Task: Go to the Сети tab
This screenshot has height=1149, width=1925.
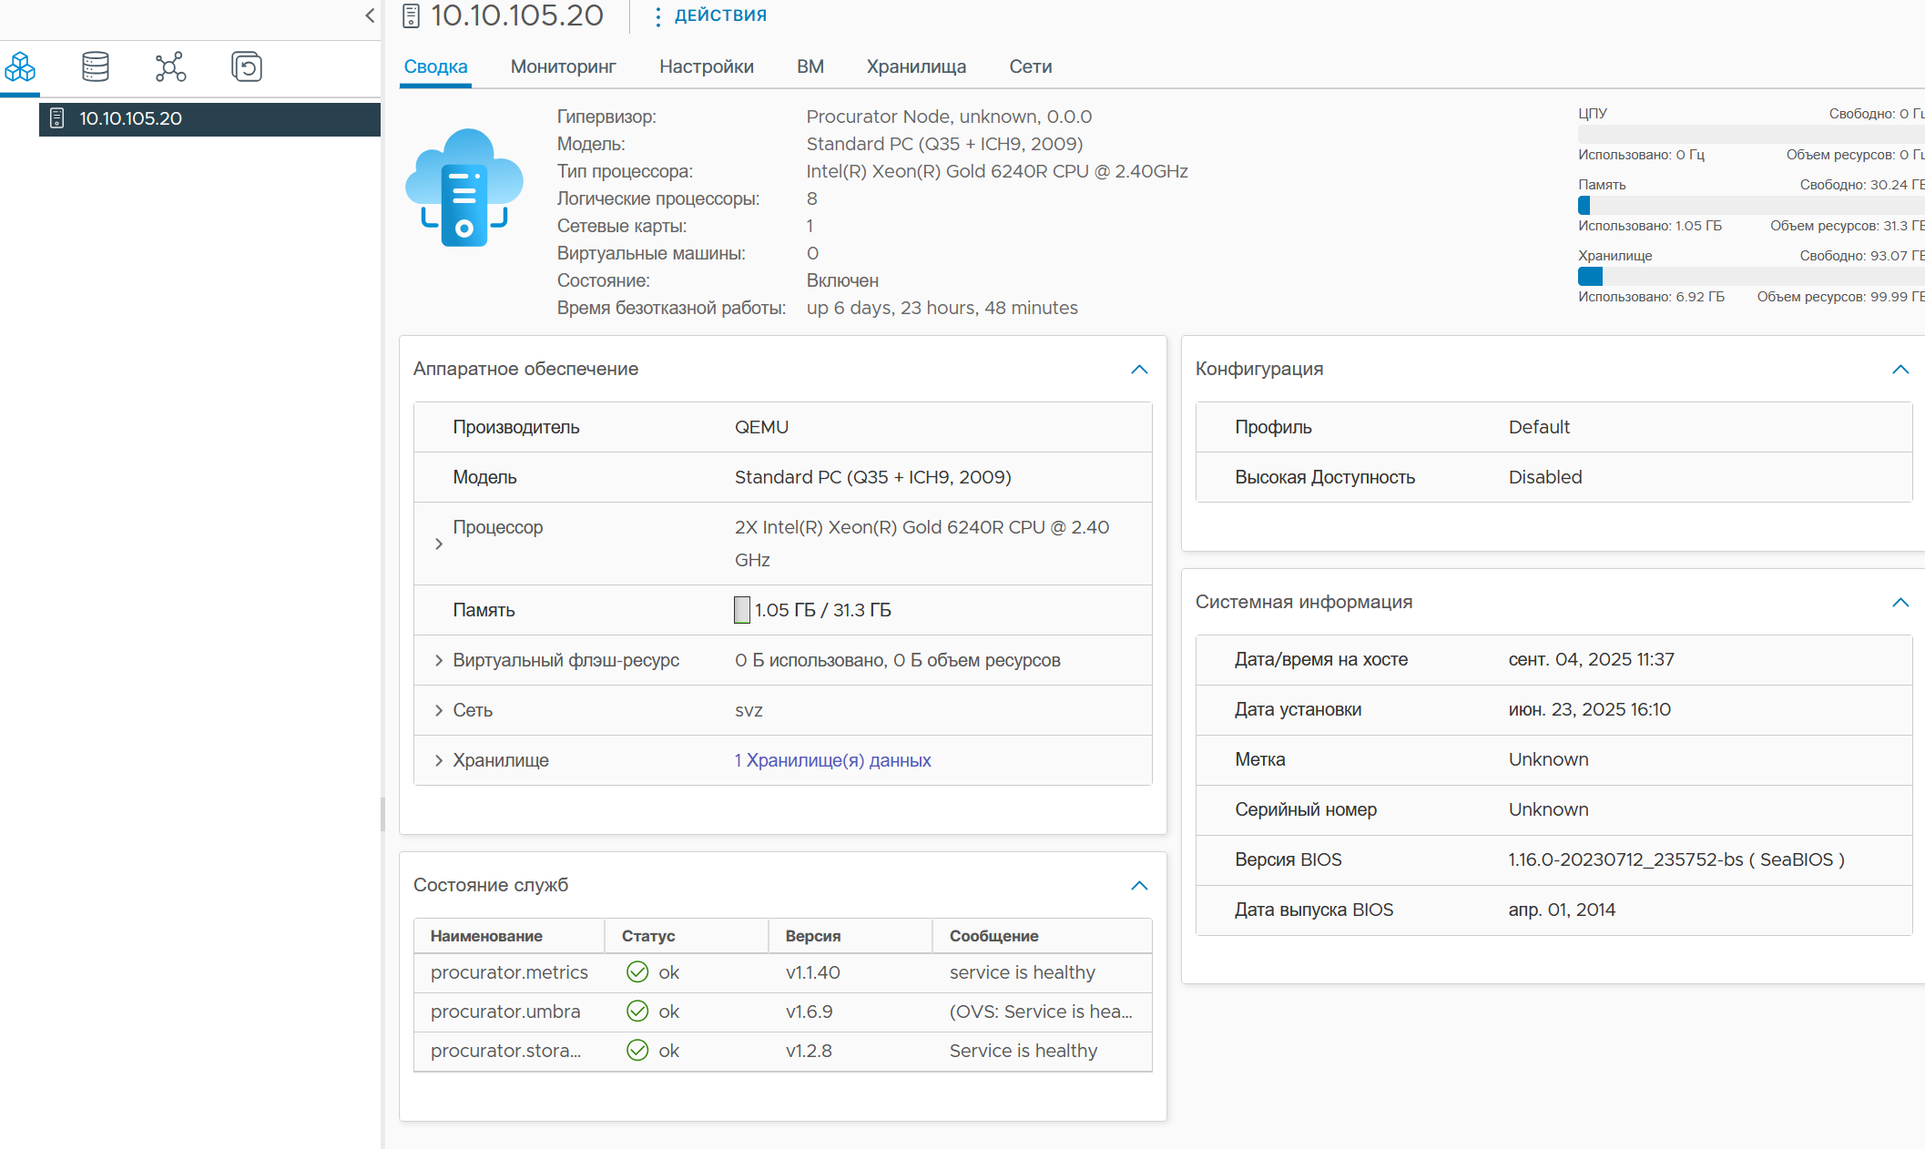Action: coord(1031,66)
